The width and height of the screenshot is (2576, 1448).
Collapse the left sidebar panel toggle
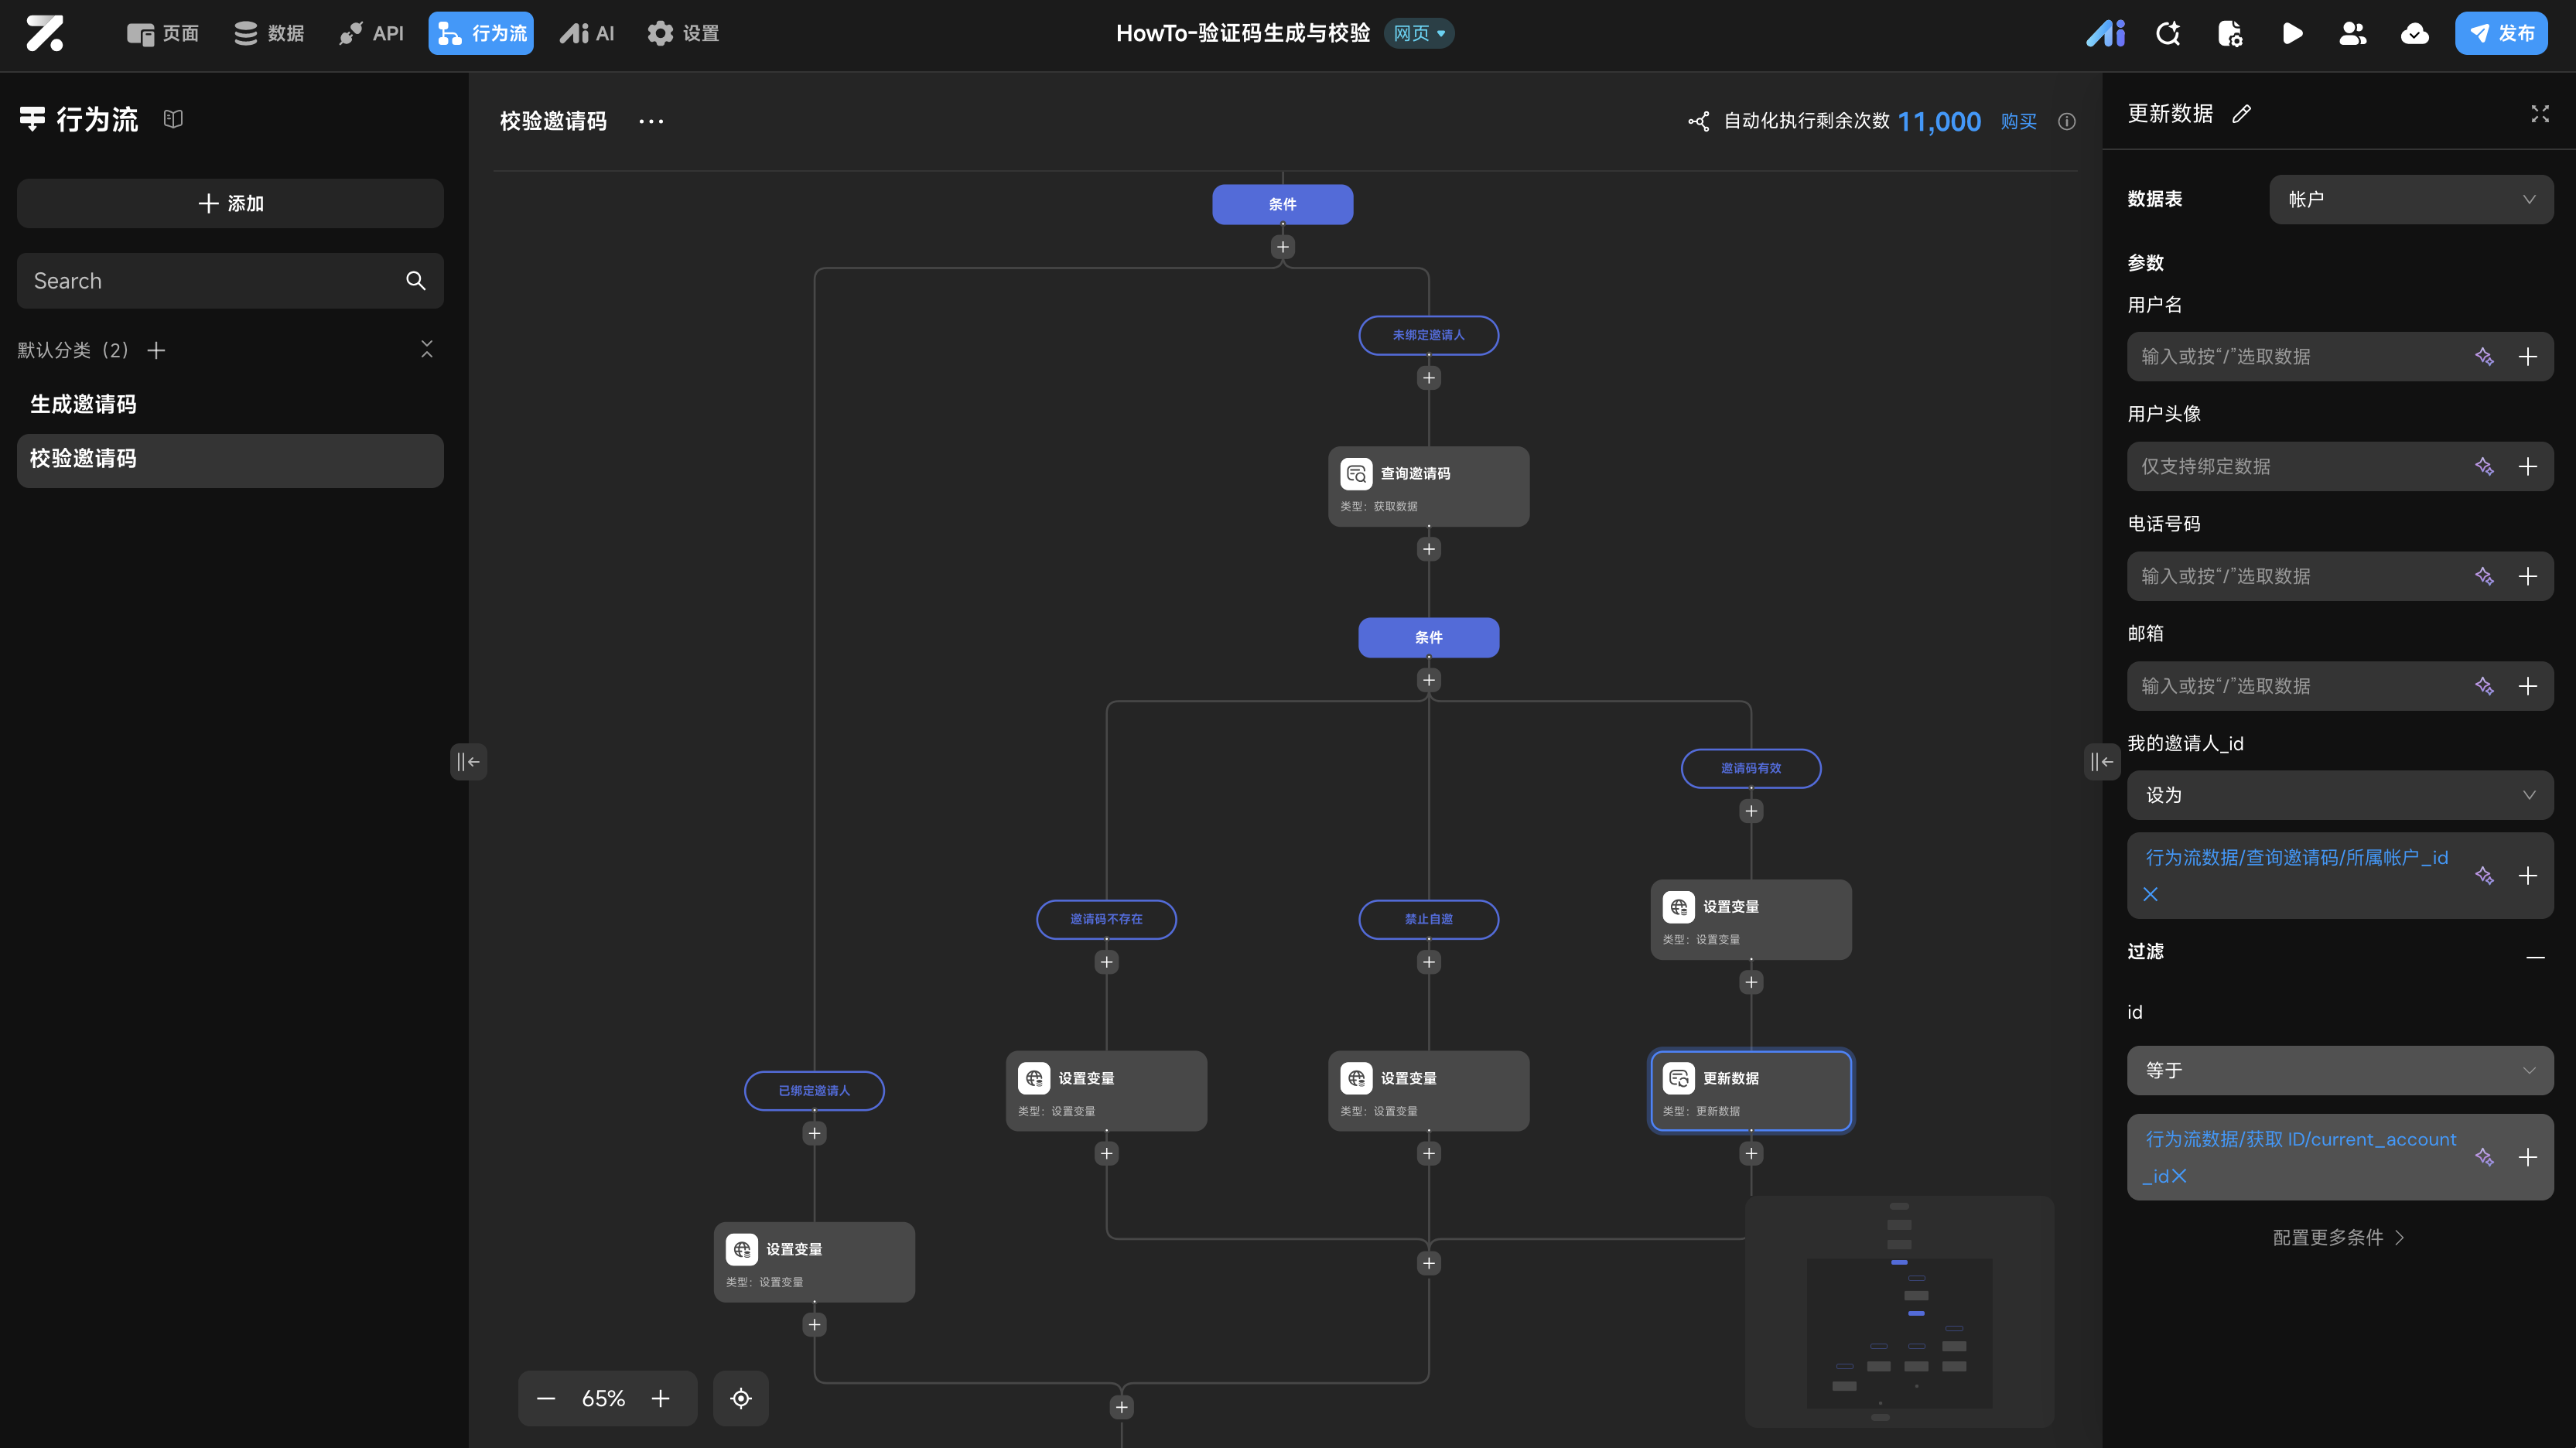pyautogui.click(x=468, y=762)
